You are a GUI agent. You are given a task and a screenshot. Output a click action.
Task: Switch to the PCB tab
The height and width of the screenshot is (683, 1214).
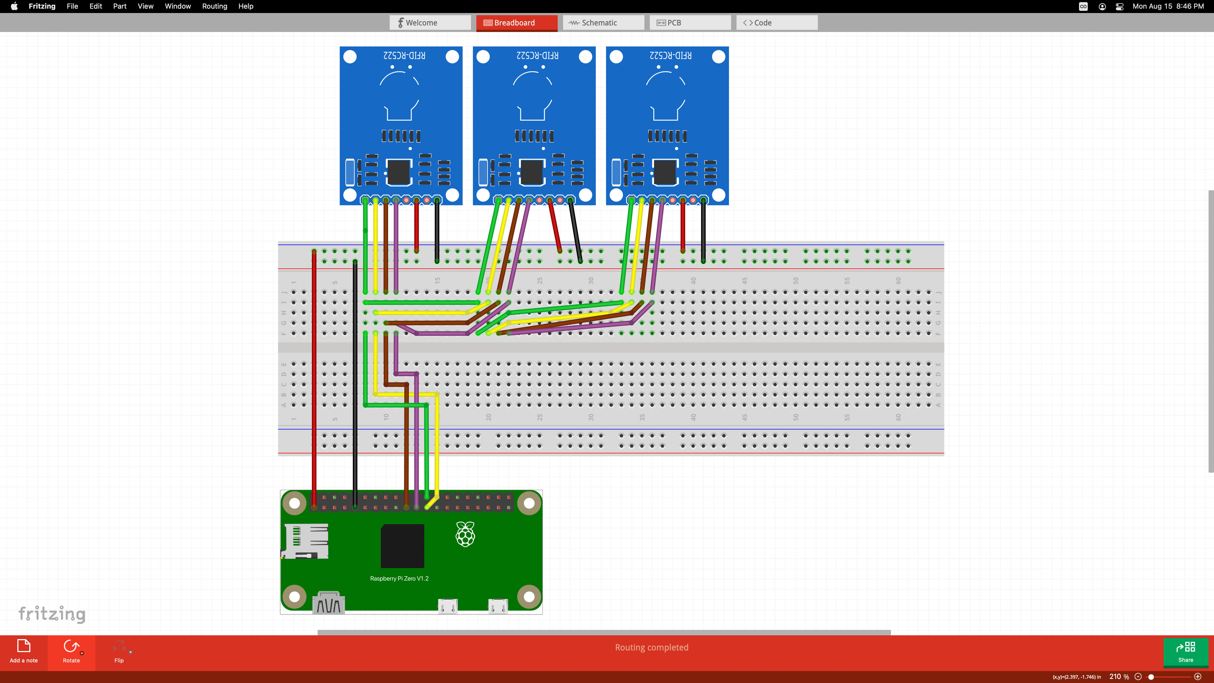tap(690, 22)
